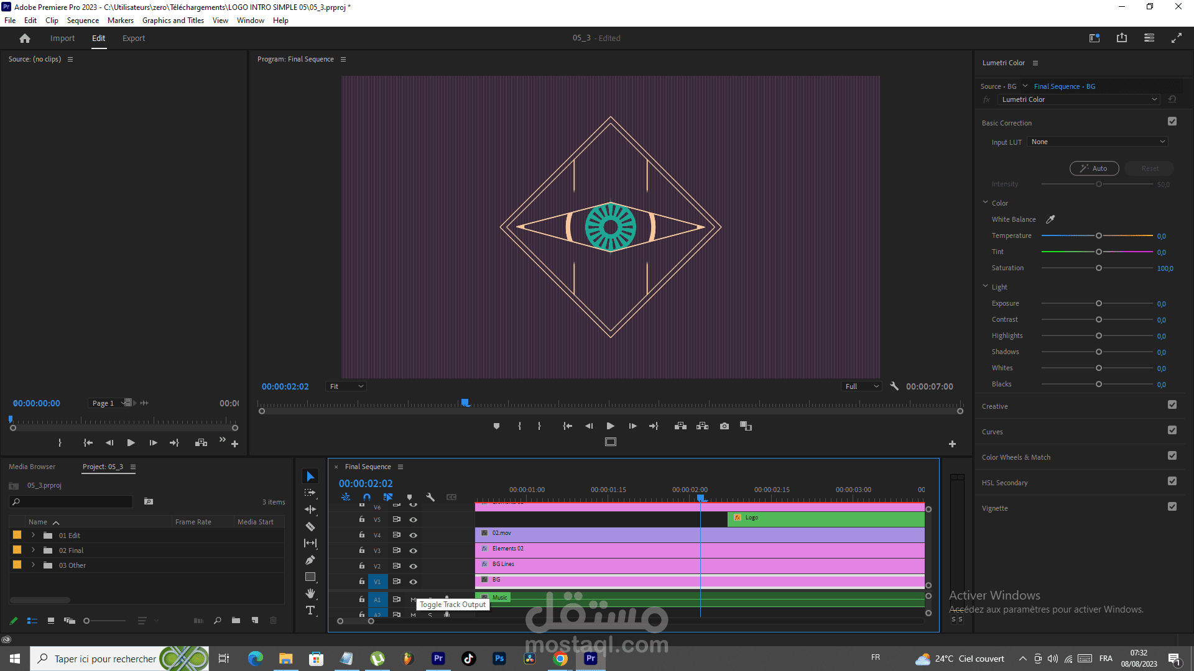Select the Ripple Edit tool
The image size is (1194, 671).
(310, 509)
